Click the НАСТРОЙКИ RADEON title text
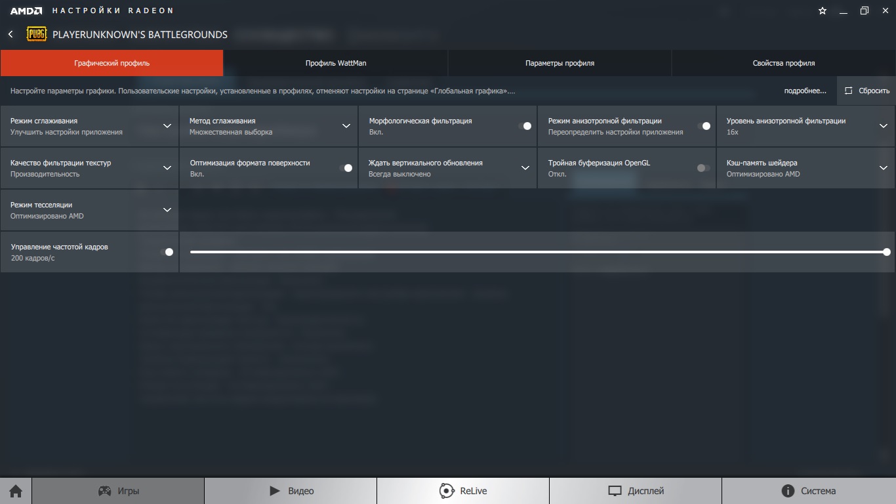The image size is (896, 504). (113, 10)
